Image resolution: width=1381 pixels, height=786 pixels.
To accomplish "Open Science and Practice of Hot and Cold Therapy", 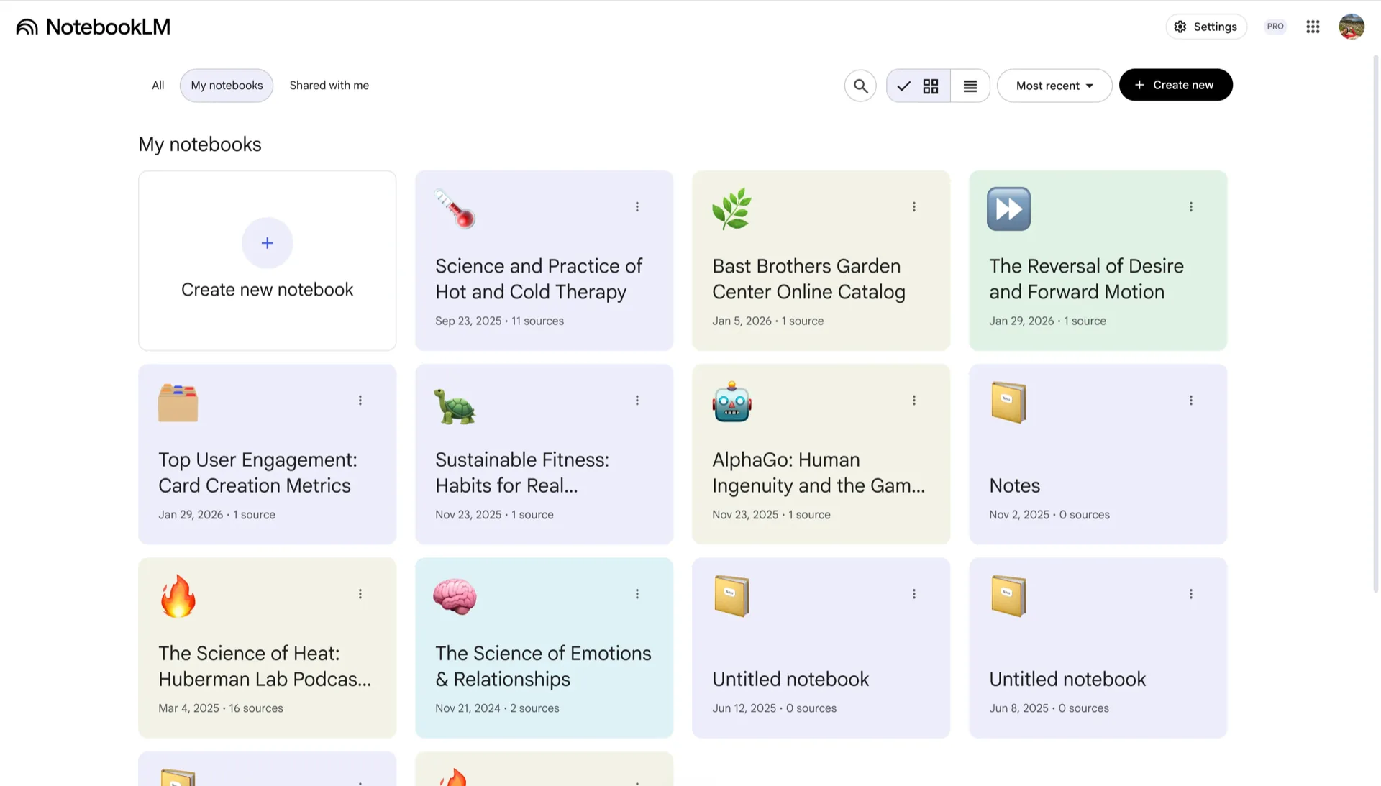I will click(x=539, y=279).
